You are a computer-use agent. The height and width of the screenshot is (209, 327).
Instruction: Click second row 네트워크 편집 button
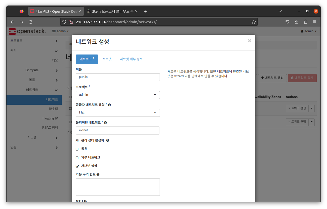[297, 122]
